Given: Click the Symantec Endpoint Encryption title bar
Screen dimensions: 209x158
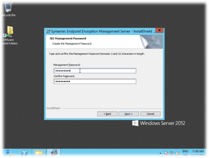Looking at the screenshot, I should tap(101, 31).
